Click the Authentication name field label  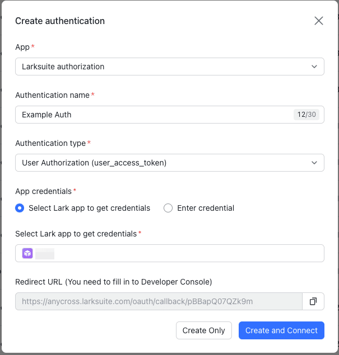[52, 95]
